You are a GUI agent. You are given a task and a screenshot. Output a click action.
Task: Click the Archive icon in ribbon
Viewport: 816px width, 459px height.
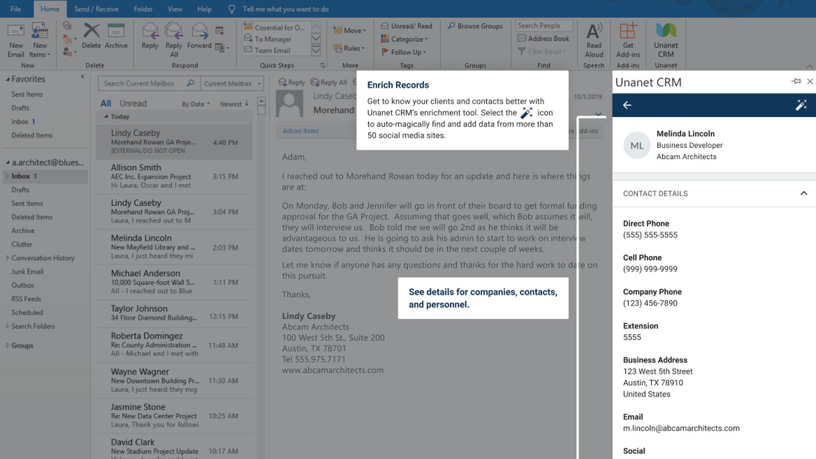[116, 31]
